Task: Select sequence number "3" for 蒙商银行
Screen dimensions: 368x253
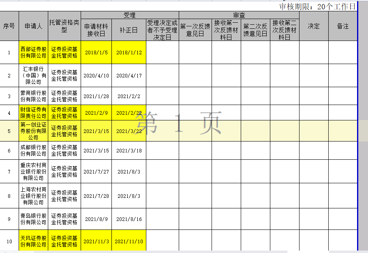Action: (9, 96)
